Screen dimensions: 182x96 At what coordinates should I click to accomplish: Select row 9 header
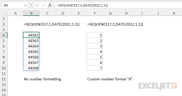[x=4, y=63]
